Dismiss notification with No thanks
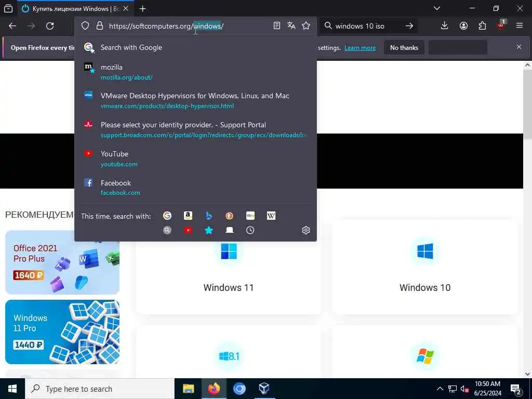 pyautogui.click(x=404, y=48)
